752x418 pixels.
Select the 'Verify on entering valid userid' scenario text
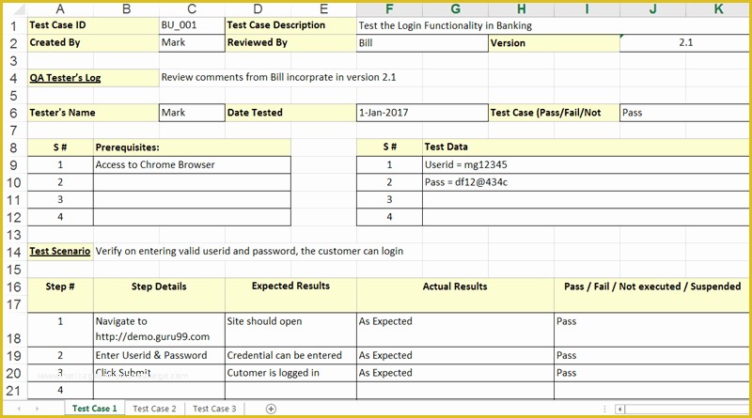coord(249,251)
